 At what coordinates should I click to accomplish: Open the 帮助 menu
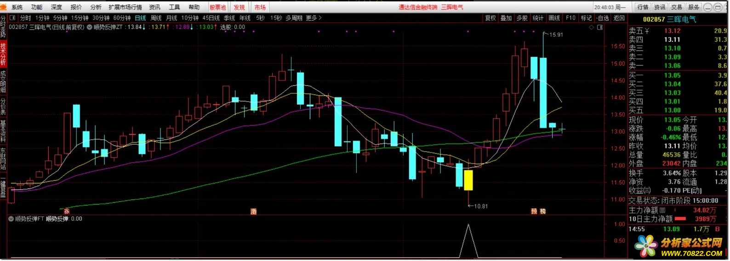194,7
